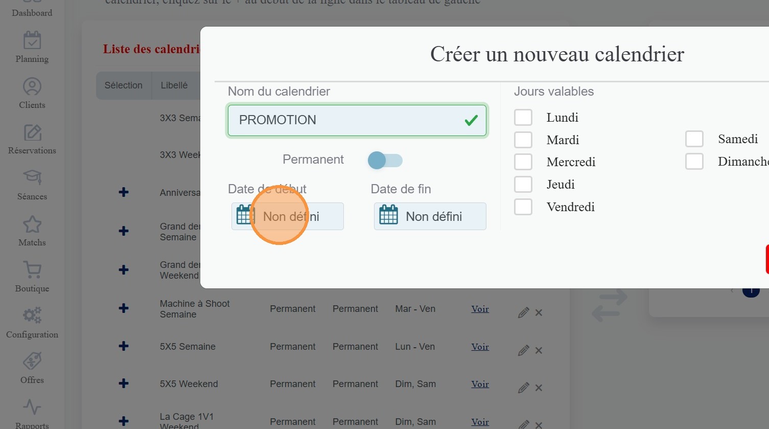Click the pencil edit icon for 5X5 Semaine

(523, 350)
